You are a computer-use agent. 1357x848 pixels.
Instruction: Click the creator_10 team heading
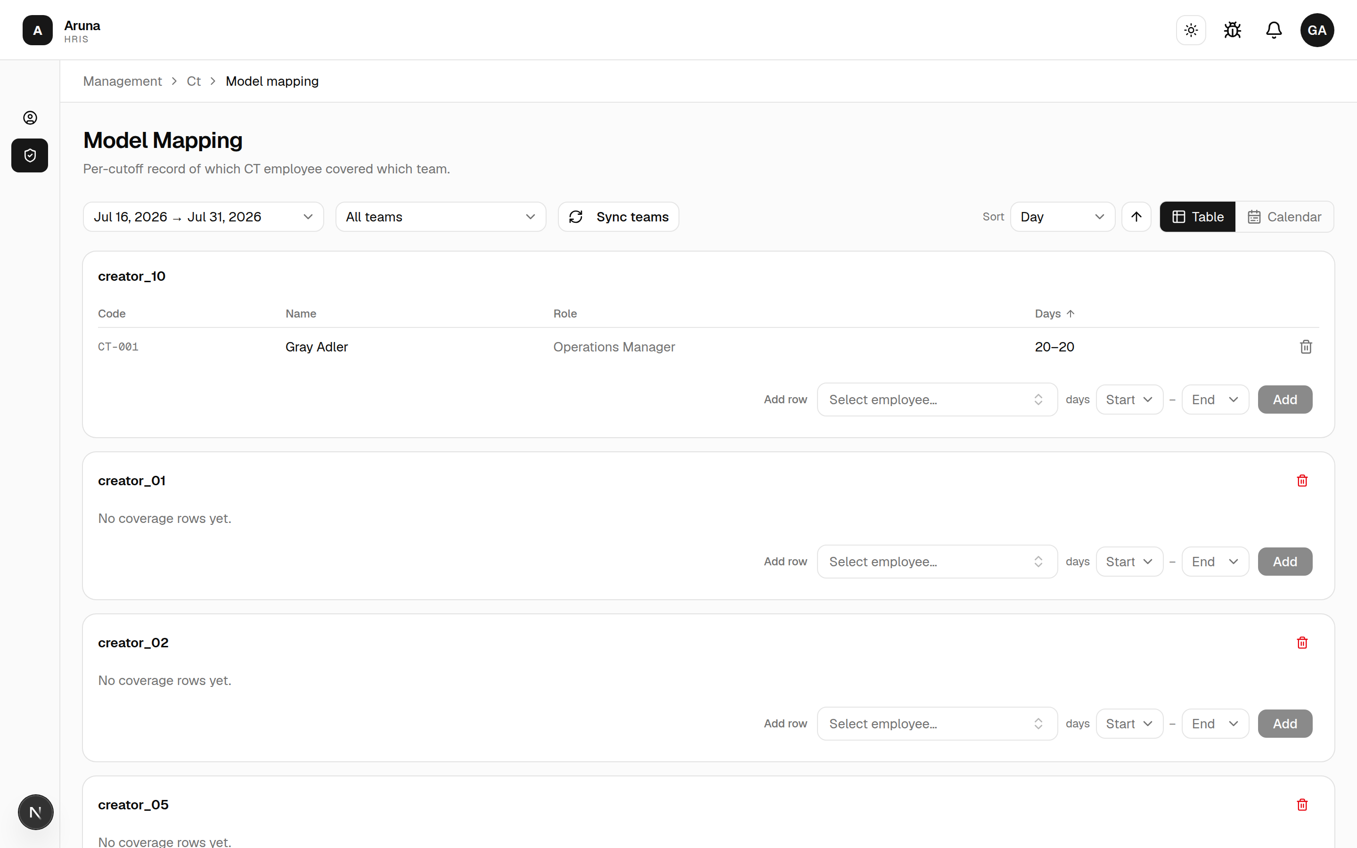tap(132, 277)
